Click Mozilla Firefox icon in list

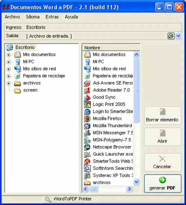tap(87, 119)
